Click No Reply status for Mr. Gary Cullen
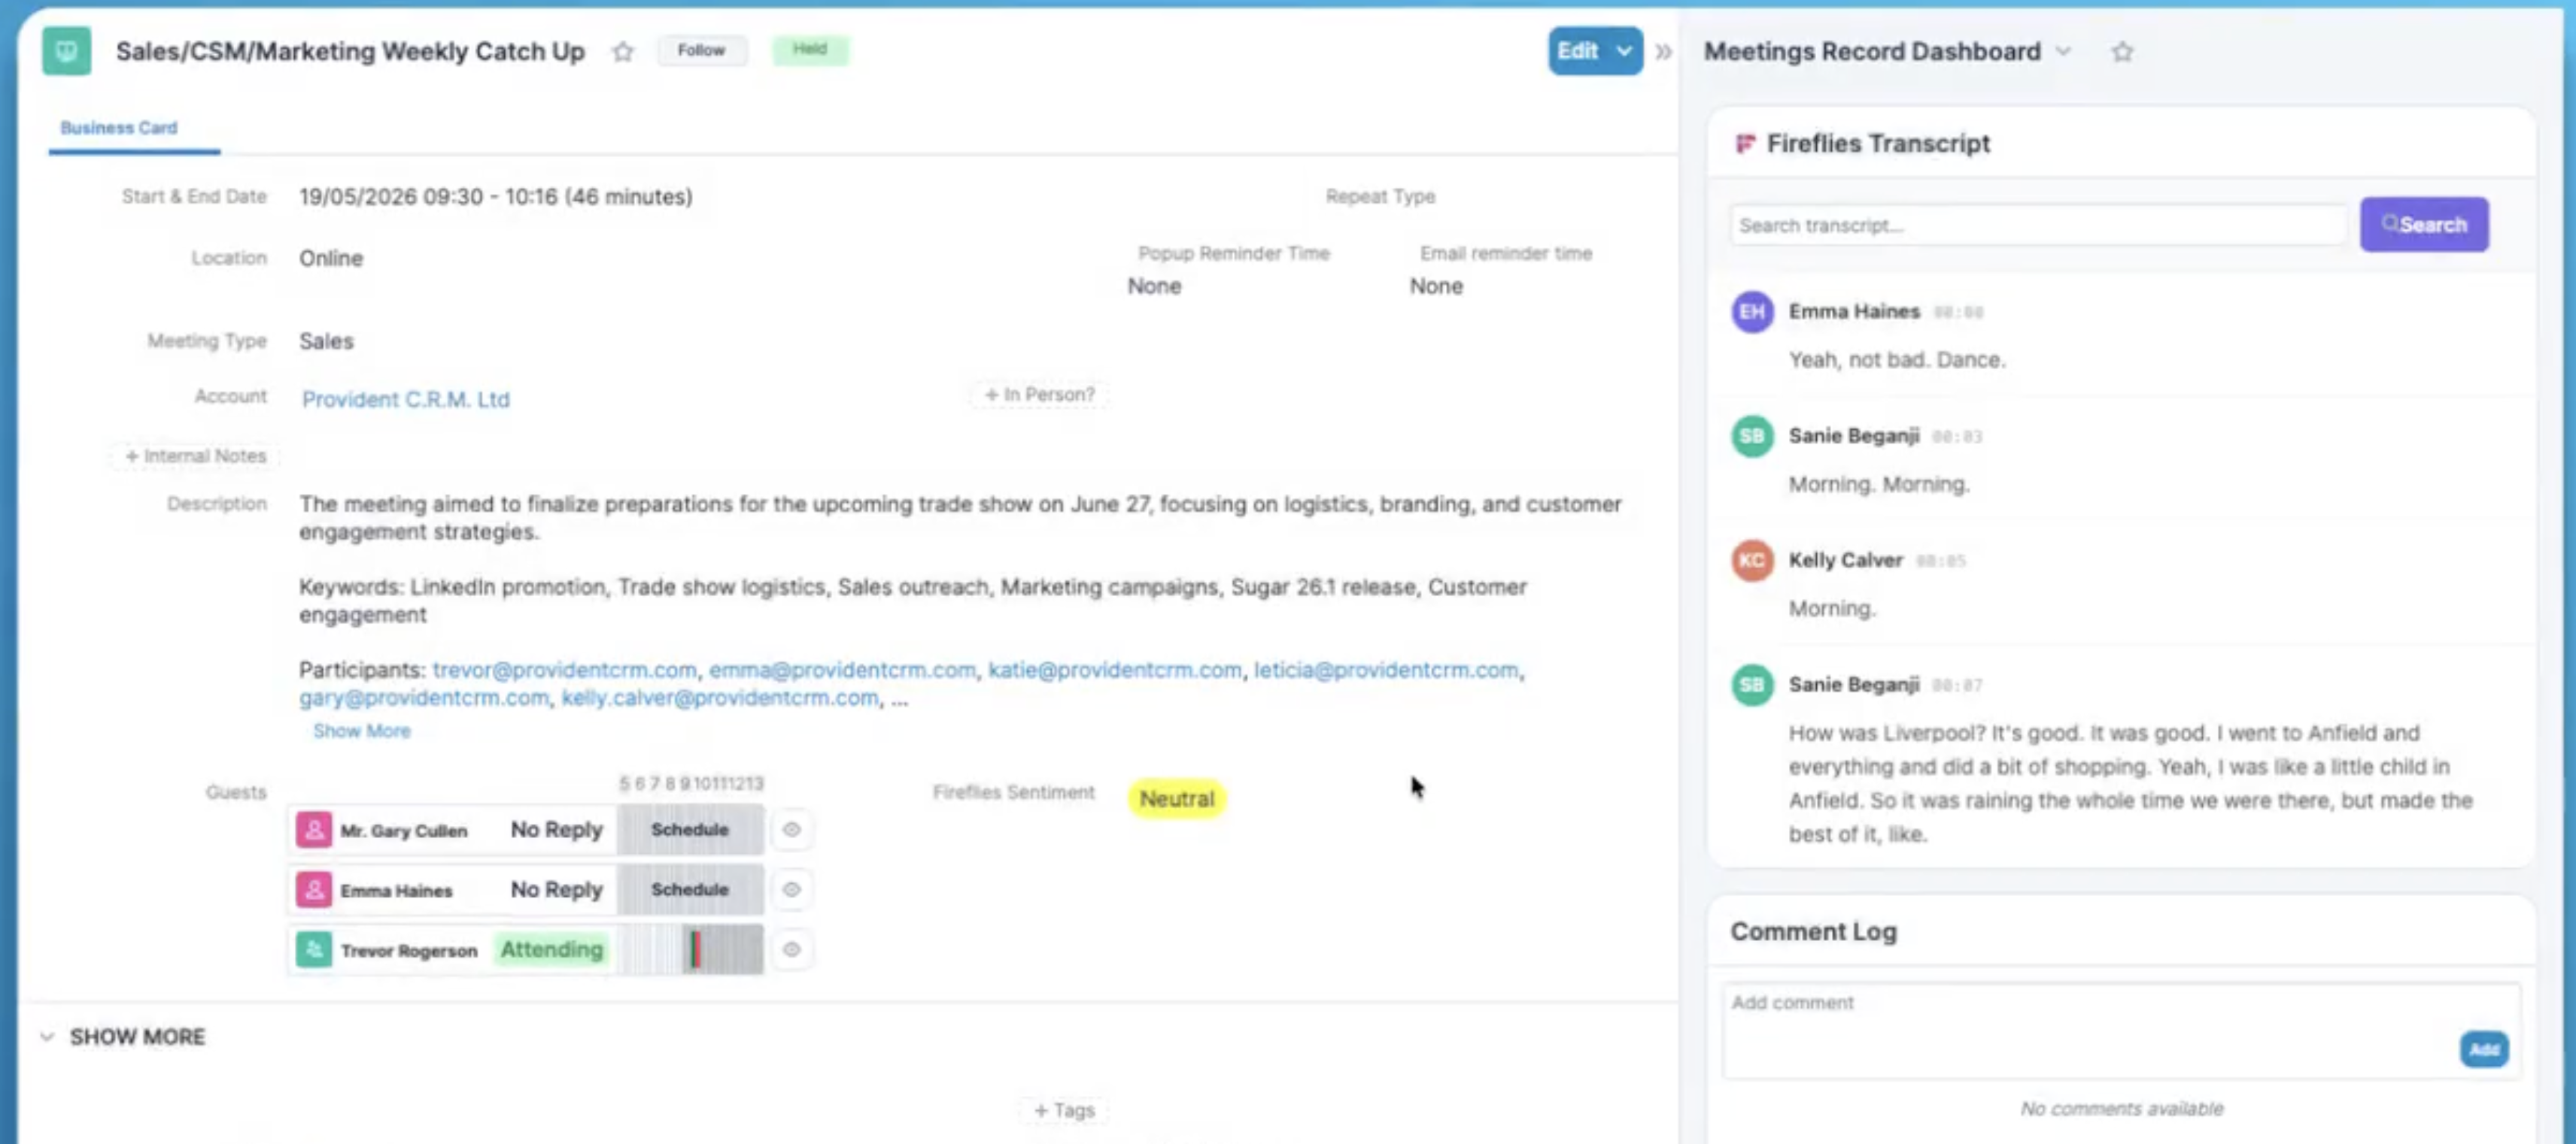This screenshot has height=1144, width=2576. point(557,831)
